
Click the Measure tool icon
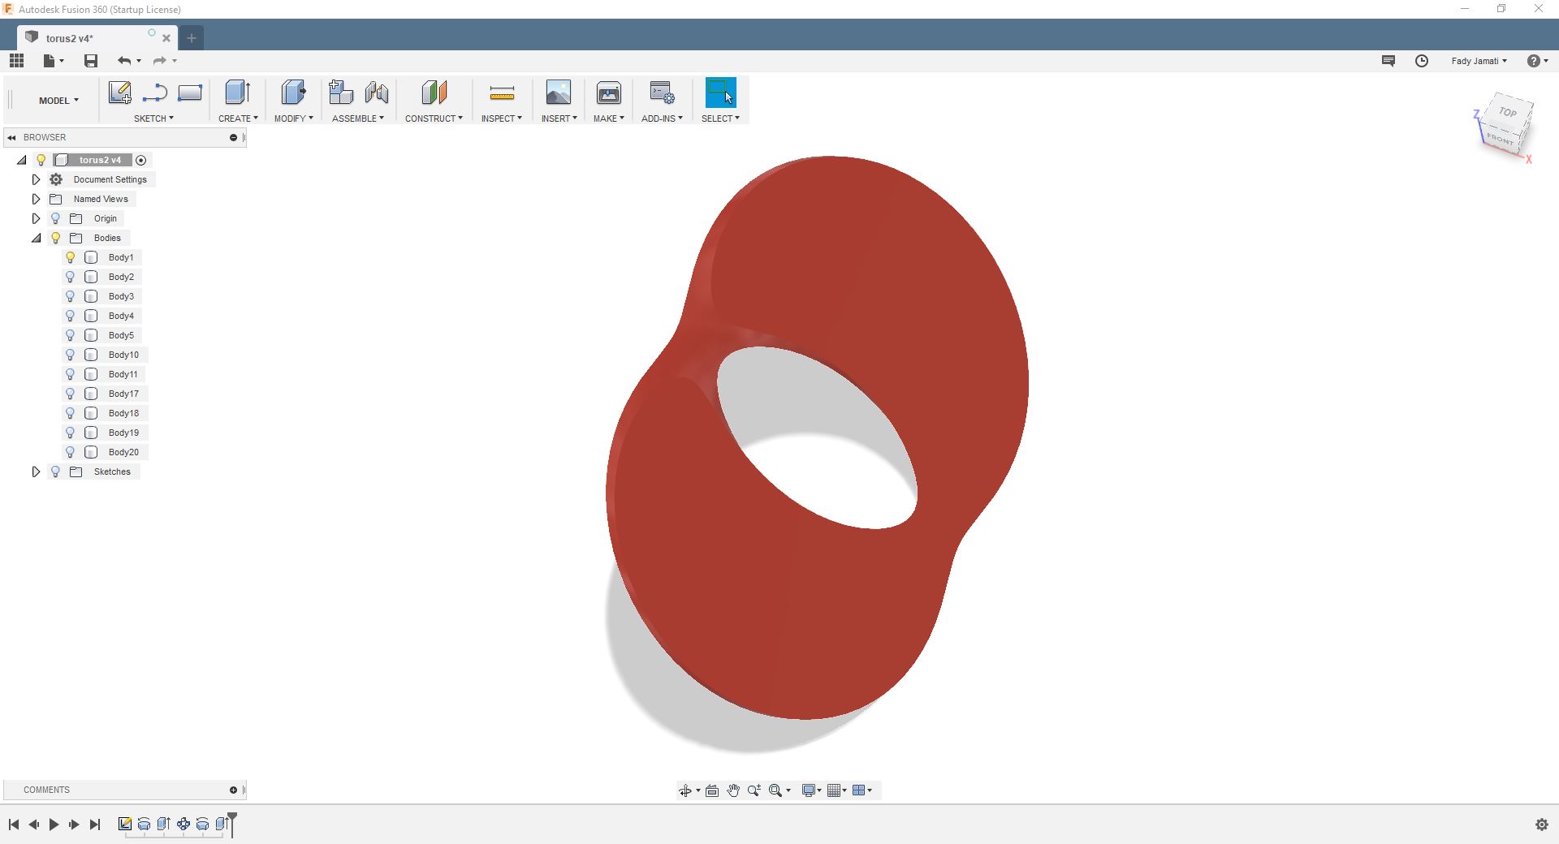coord(502,93)
